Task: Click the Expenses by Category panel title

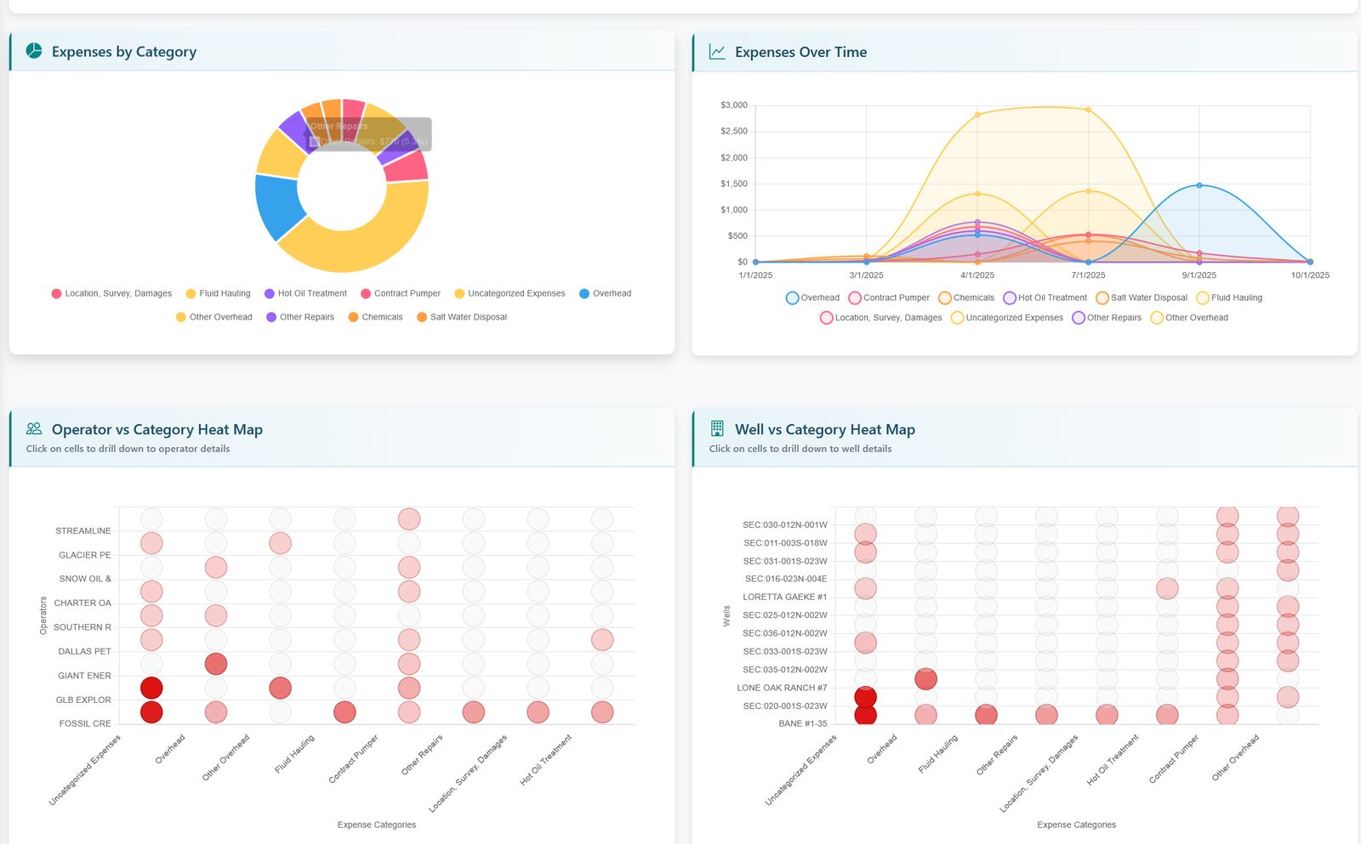Action: click(x=124, y=52)
